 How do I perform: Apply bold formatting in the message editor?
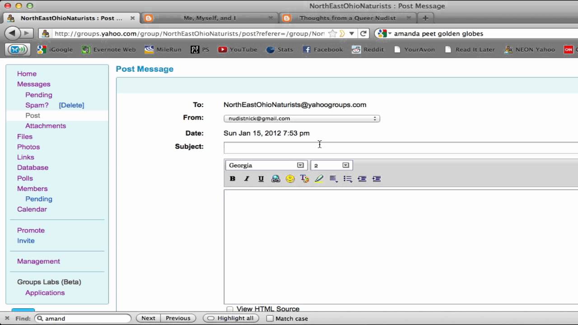(232, 179)
